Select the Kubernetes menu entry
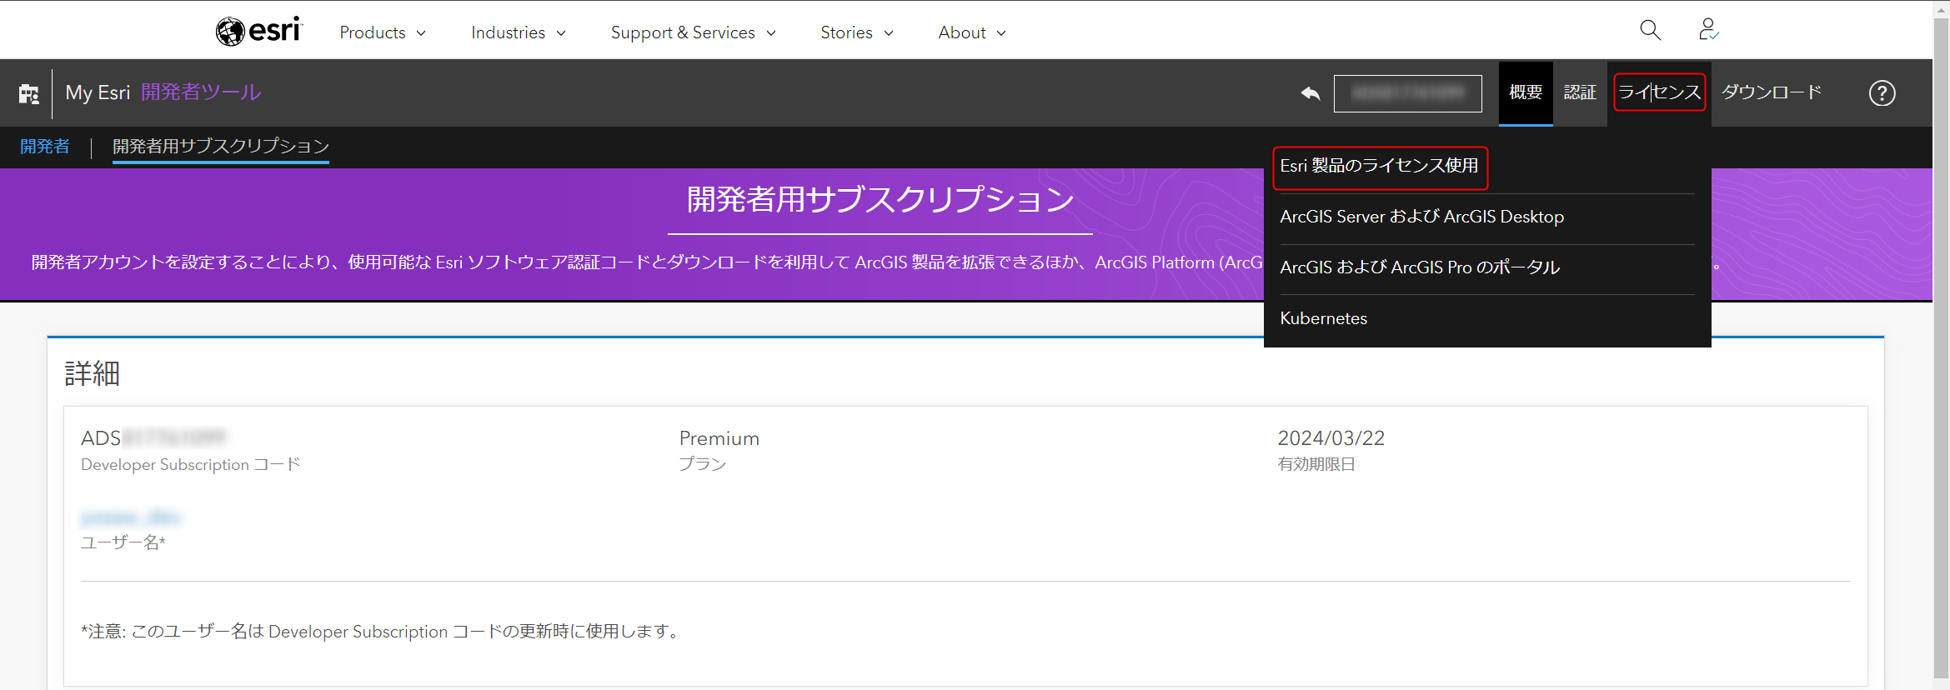The width and height of the screenshot is (1950, 690). [x=1323, y=318]
